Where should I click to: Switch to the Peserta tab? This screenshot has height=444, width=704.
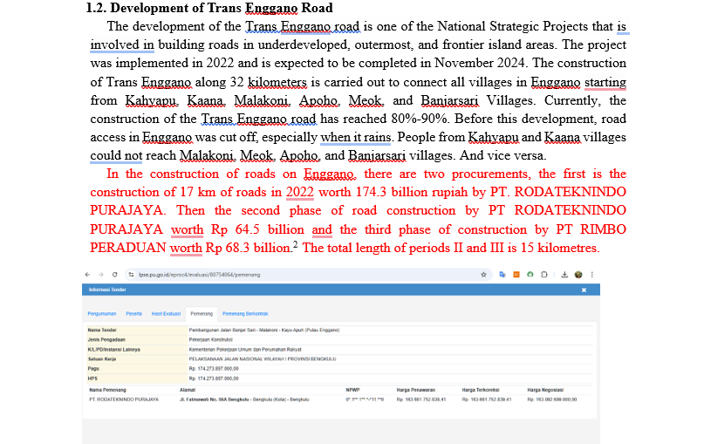tap(133, 313)
